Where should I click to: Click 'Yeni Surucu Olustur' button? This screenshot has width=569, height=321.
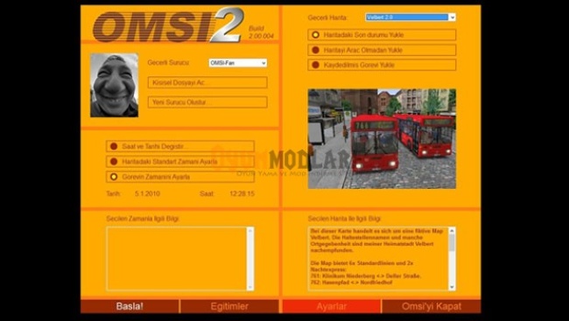pyautogui.click(x=207, y=102)
